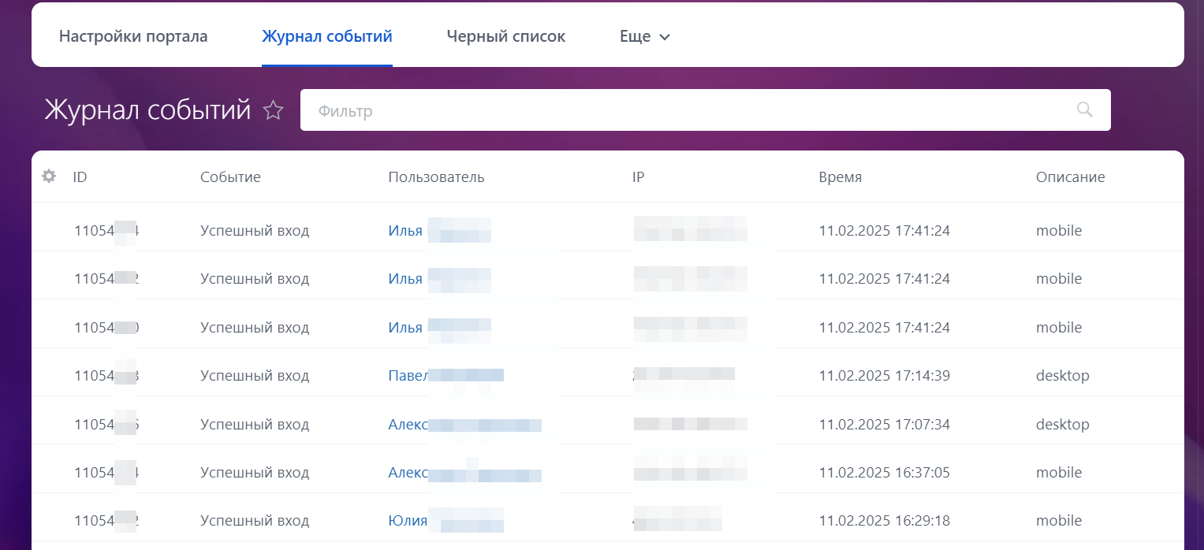Sort table by ID column header
Viewport: 1204px width, 550px height.
[80, 177]
